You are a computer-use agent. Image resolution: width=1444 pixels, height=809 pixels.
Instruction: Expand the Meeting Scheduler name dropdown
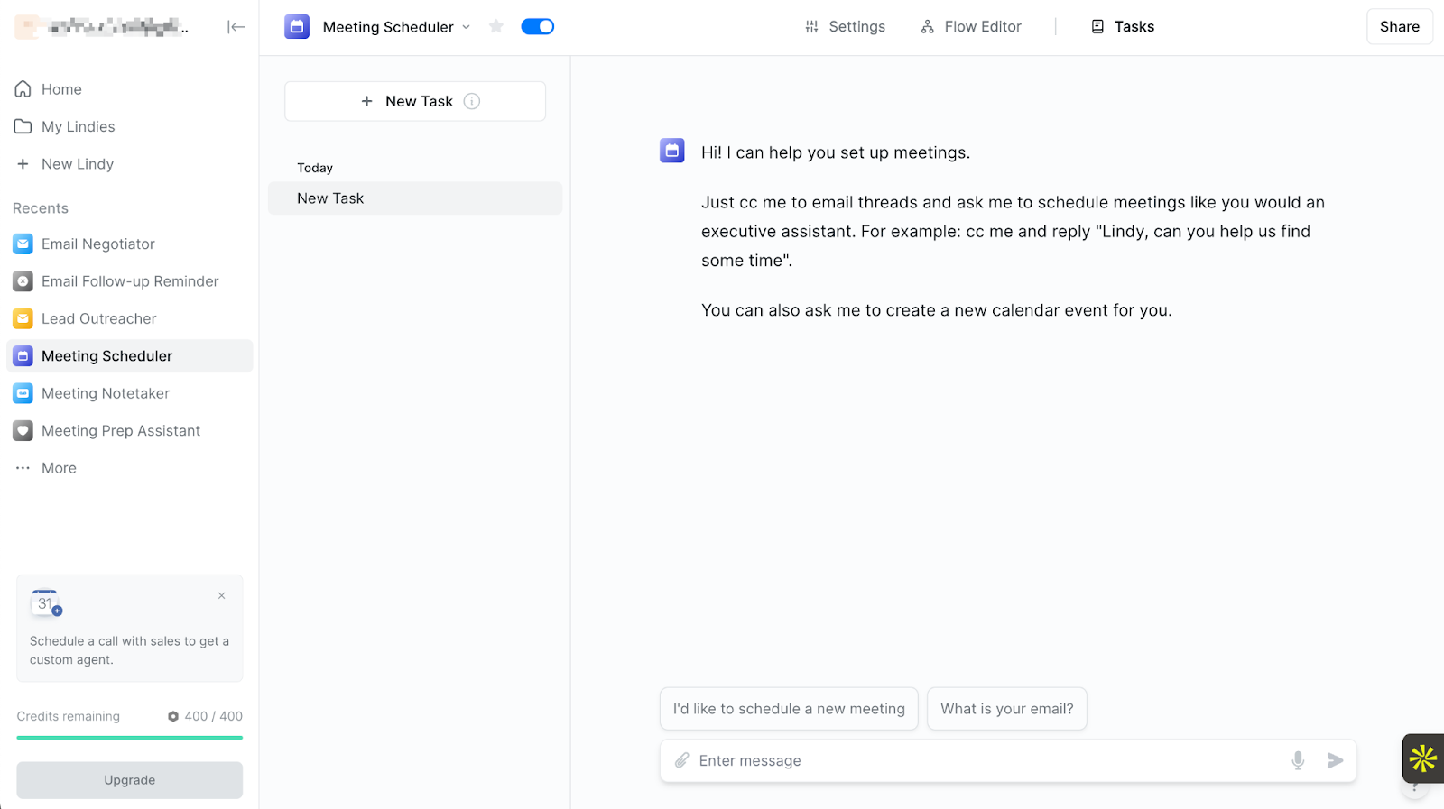pyautogui.click(x=467, y=27)
